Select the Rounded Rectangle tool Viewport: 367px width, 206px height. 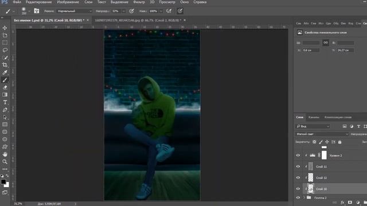click(x=5, y=132)
